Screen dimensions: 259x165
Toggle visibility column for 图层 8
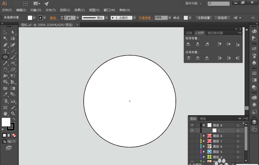click(x=192, y=136)
